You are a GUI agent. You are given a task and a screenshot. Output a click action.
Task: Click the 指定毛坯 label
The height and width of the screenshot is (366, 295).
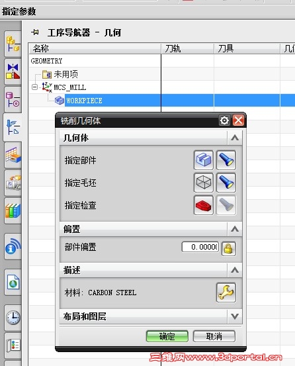(x=81, y=183)
